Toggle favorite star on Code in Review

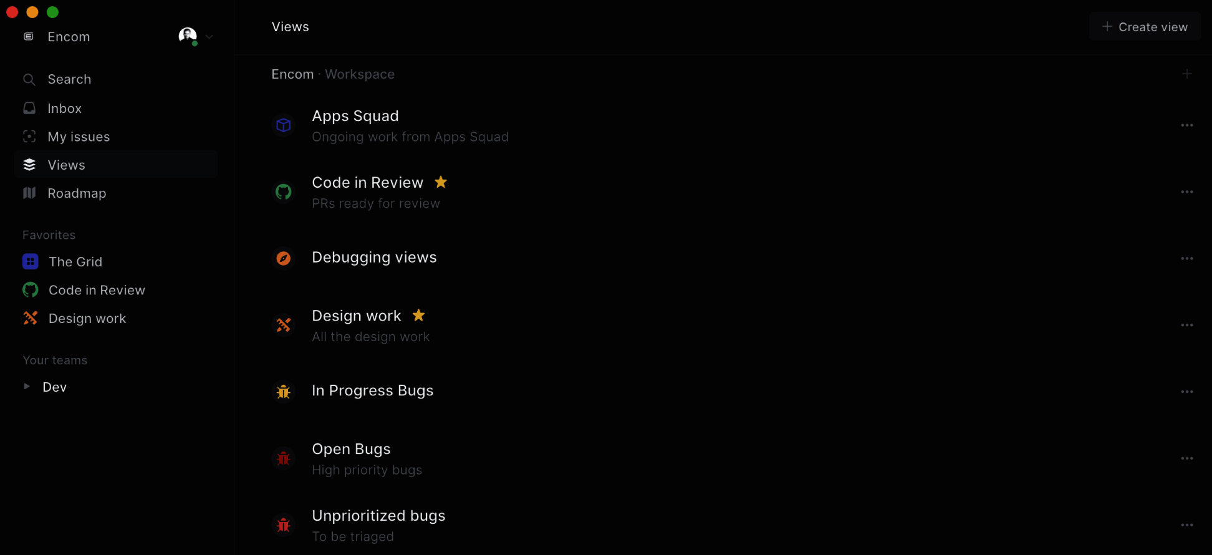click(441, 182)
